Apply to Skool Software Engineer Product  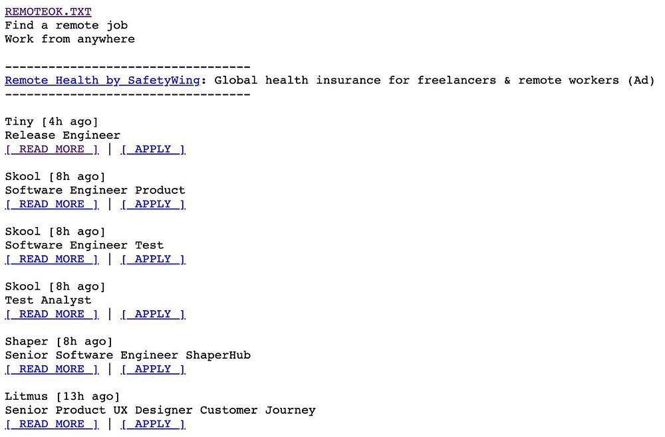tap(153, 204)
